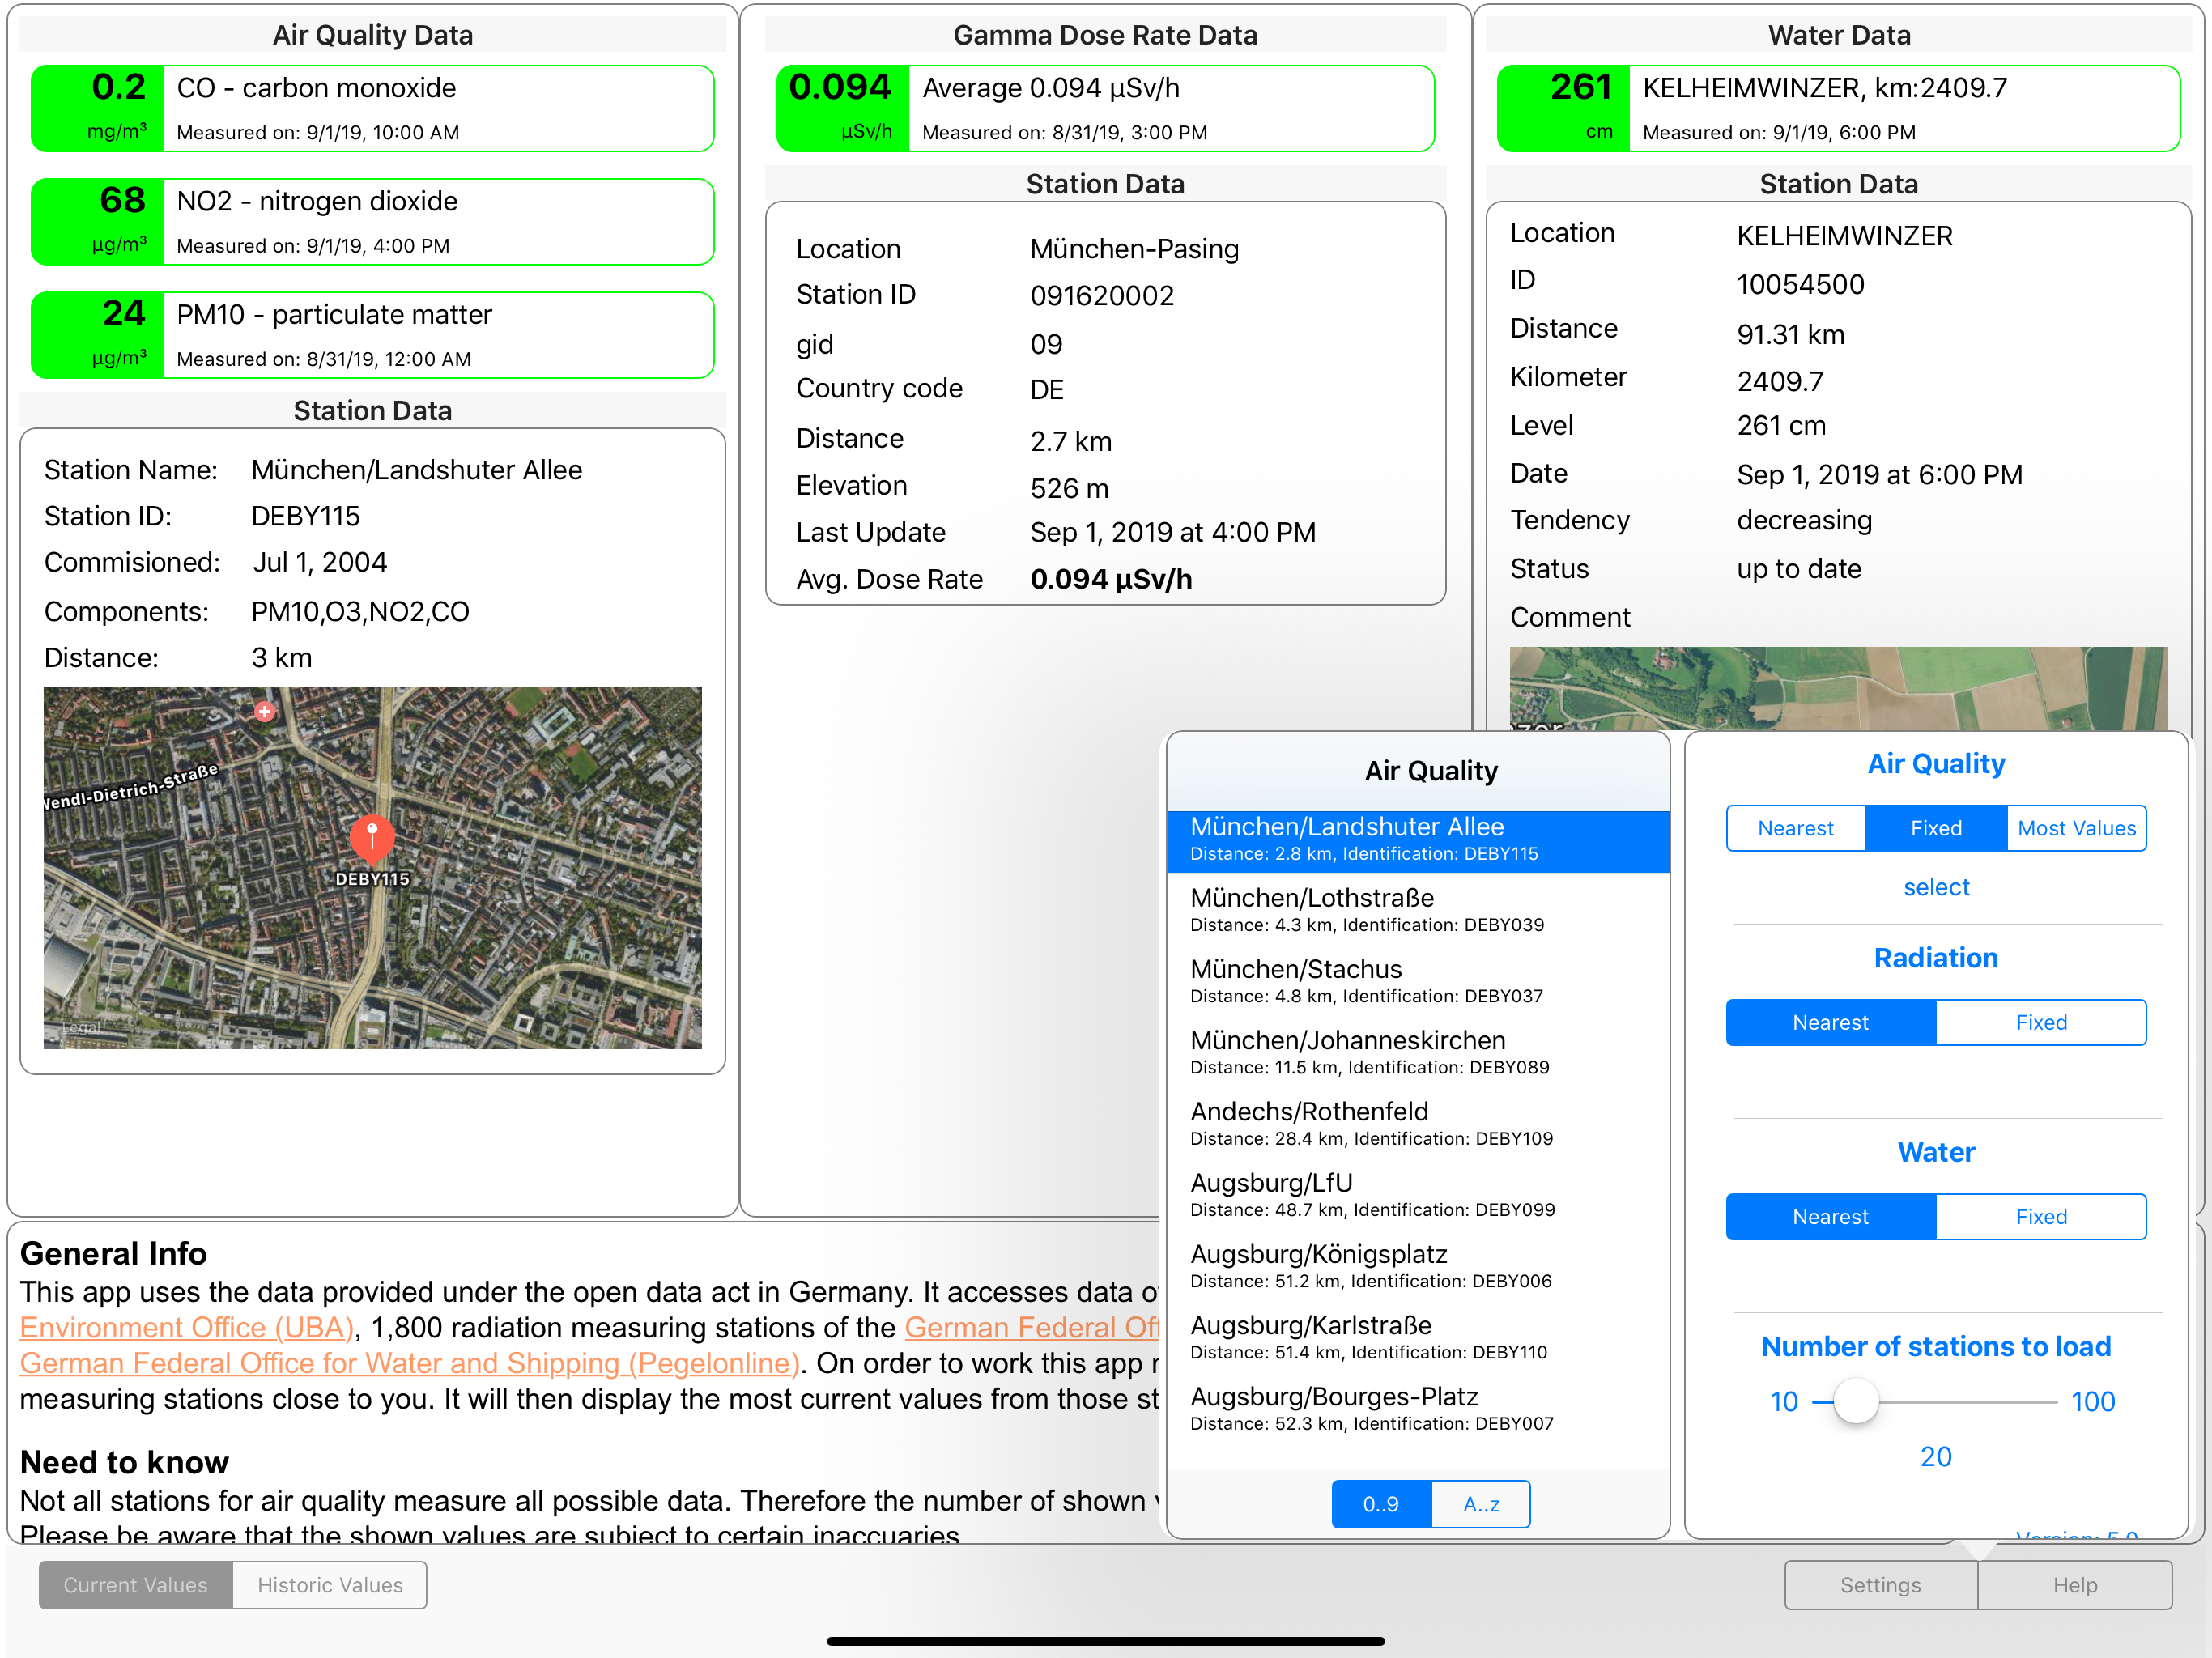This screenshot has width=2212, height=1658.
Task: Select Fixed for Water
Action: (2041, 1216)
